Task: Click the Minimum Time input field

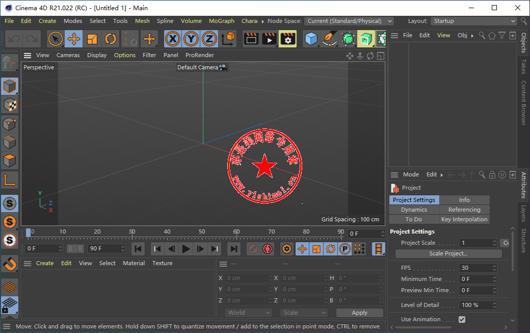Action: click(478, 279)
